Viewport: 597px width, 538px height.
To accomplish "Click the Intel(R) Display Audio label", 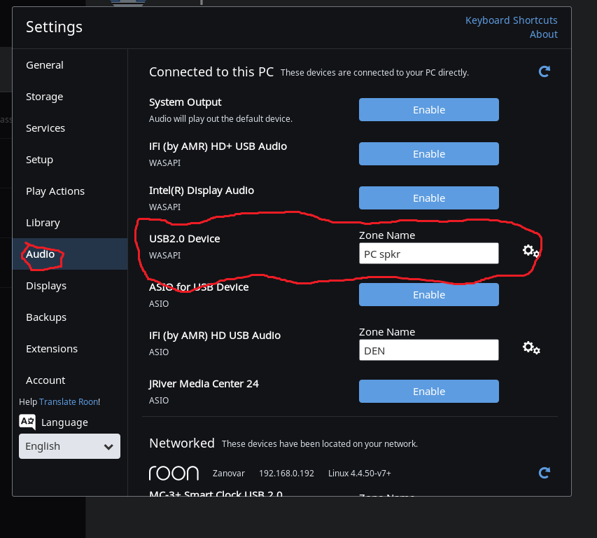I will point(202,191).
